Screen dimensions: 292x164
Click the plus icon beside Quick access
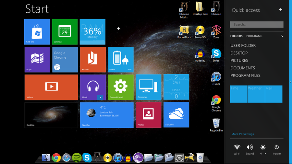(x=281, y=10)
